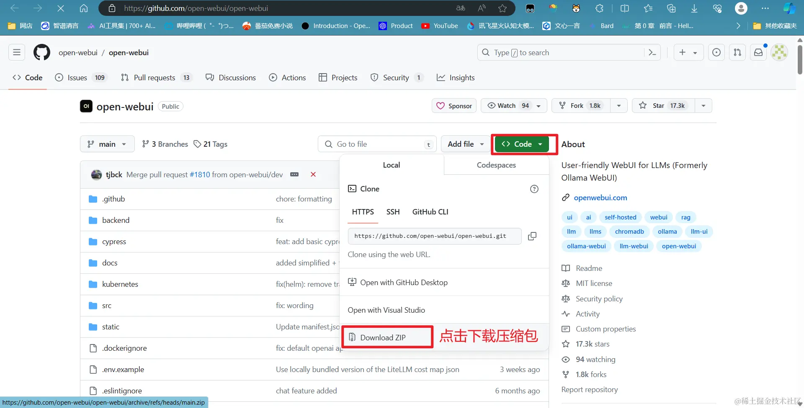Viewport: 804px width, 408px height.
Task: Open the backend folder
Action: point(116,220)
